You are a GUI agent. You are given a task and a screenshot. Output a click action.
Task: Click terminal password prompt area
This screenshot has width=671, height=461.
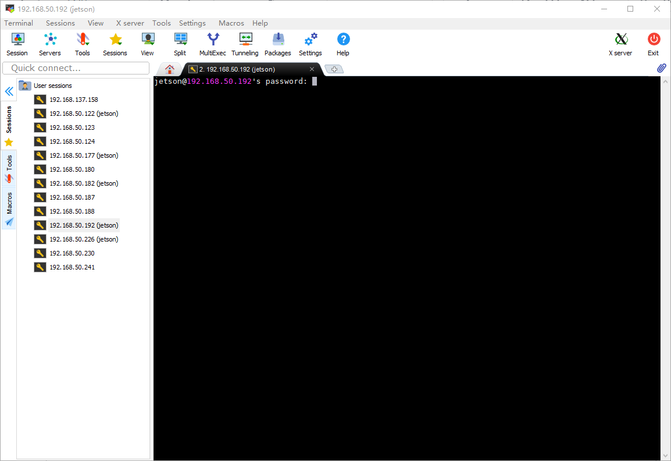[x=235, y=81]
